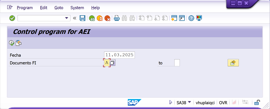Click the orange Exit icon
This screenshot has width=270, height=109.
coord(100,18)
